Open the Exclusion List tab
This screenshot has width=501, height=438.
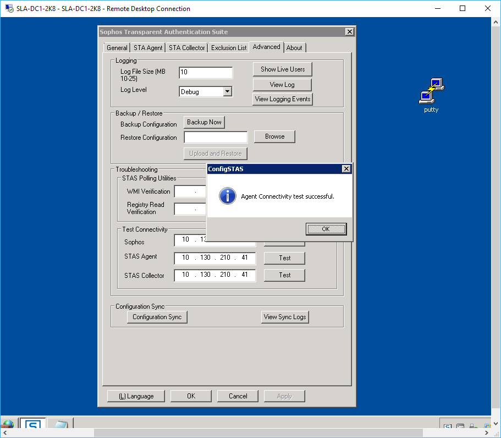[x=229, y=48]
